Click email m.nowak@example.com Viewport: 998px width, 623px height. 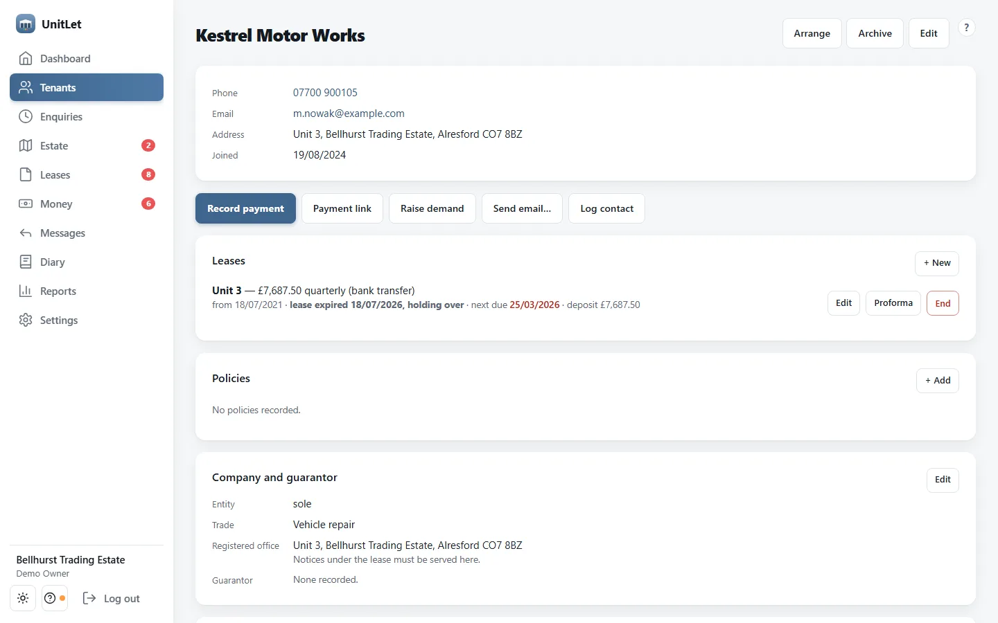coord(349,114)
